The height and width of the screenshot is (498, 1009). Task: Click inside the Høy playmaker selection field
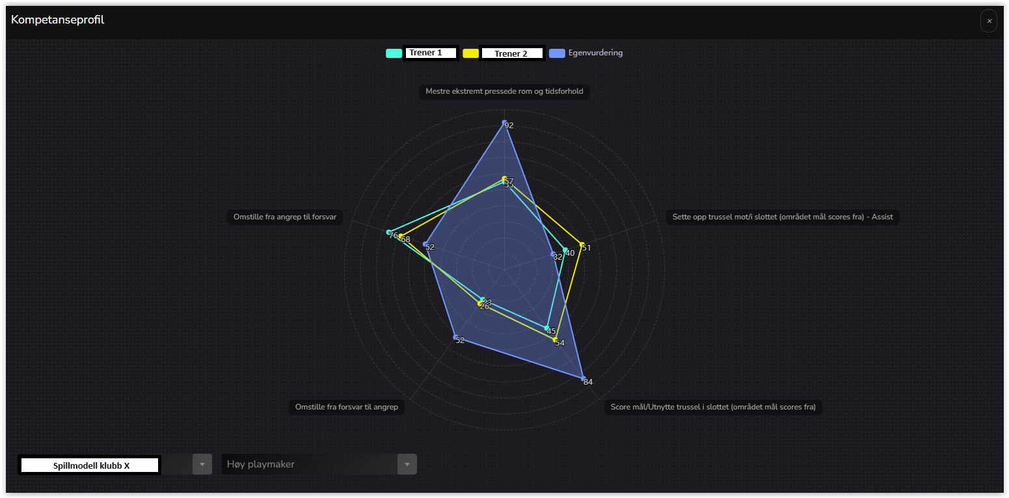click(x=309, y=464)
